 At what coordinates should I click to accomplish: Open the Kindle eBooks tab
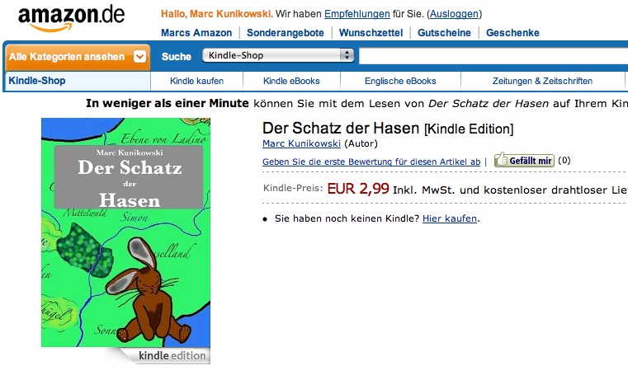coord(291,81)
